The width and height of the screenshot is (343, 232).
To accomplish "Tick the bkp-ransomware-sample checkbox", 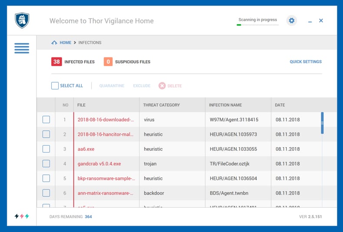I will click(x=46, y=179).
